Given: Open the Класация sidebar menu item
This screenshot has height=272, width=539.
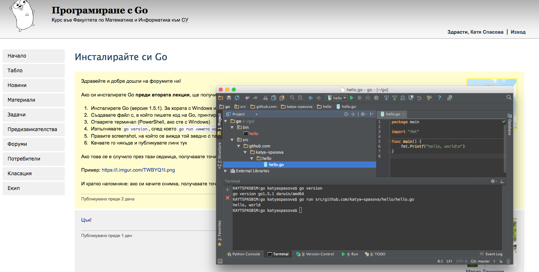Looking at the screenshot, I should (x=34, y=174).
